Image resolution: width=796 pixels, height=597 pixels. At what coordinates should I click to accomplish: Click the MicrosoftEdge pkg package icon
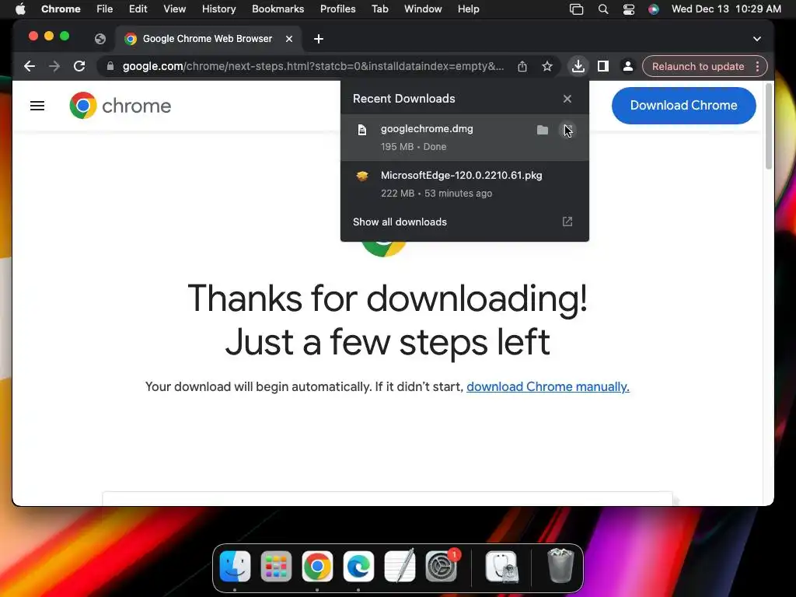[x=362, y=176]
